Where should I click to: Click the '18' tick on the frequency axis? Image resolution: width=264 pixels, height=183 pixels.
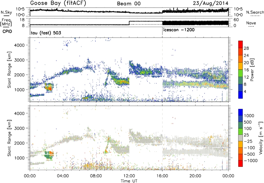point(22,20)
